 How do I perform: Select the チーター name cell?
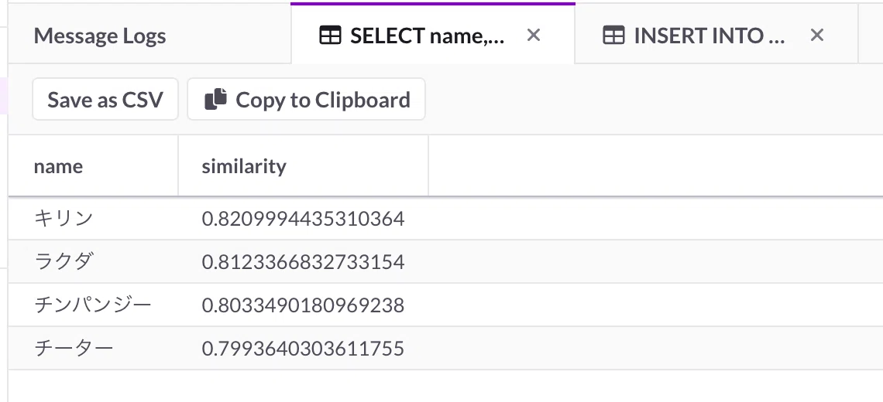point(94,348)
